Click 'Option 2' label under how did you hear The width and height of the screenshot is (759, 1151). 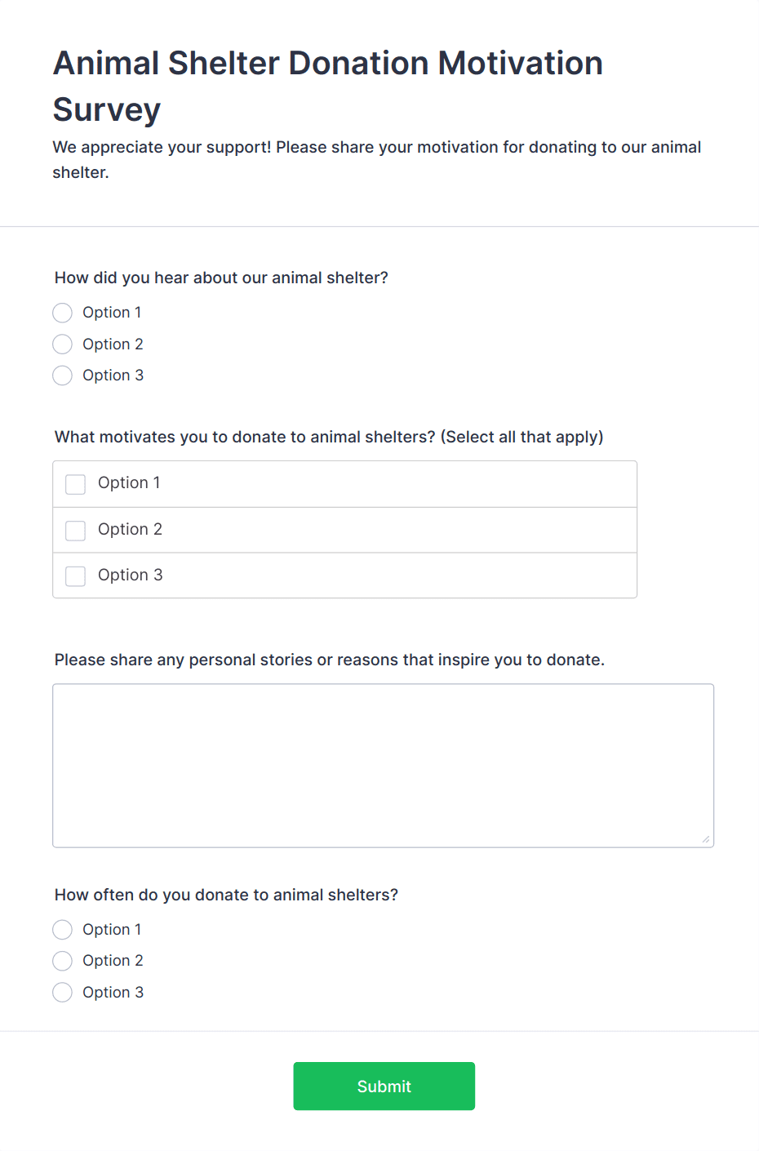pyautogui.click(x=113, y=344)
